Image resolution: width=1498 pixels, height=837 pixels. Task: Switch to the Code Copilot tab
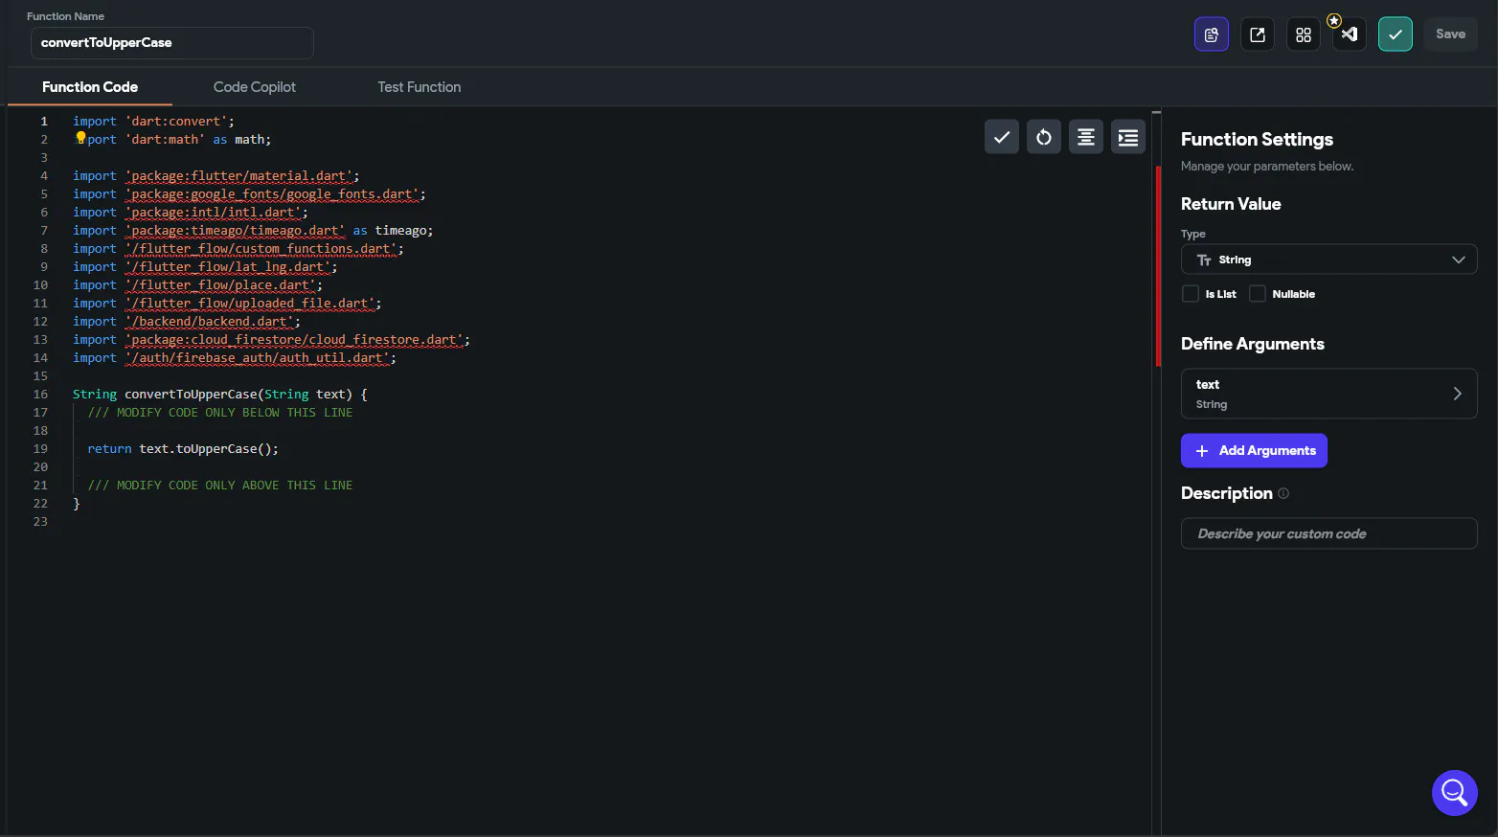coord(255,87)
